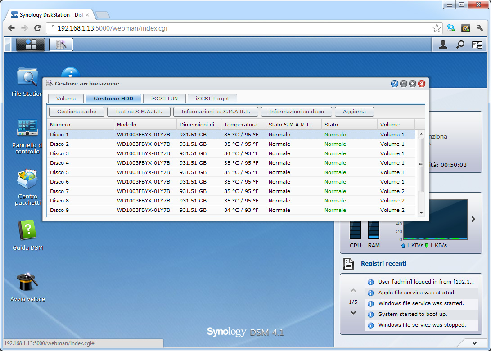The width and height of the screenshot is (491, 351).
Task: Sort by the Temperatura column header
Action: (x=243, y=125)
